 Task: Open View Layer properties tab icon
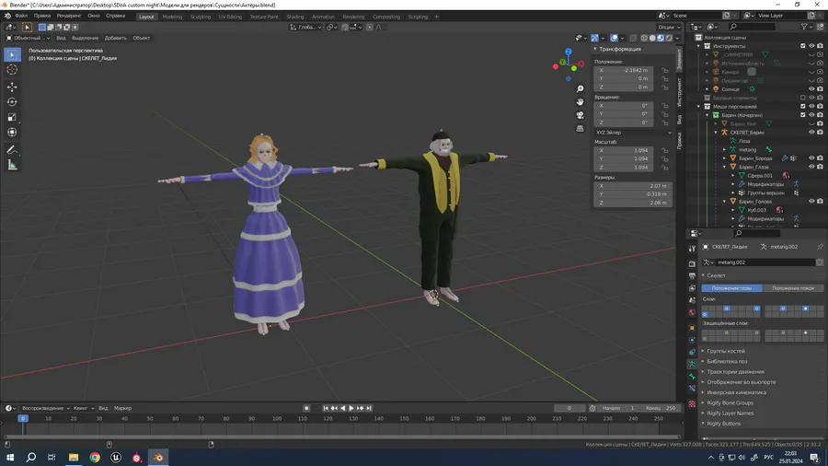(692, 288)
